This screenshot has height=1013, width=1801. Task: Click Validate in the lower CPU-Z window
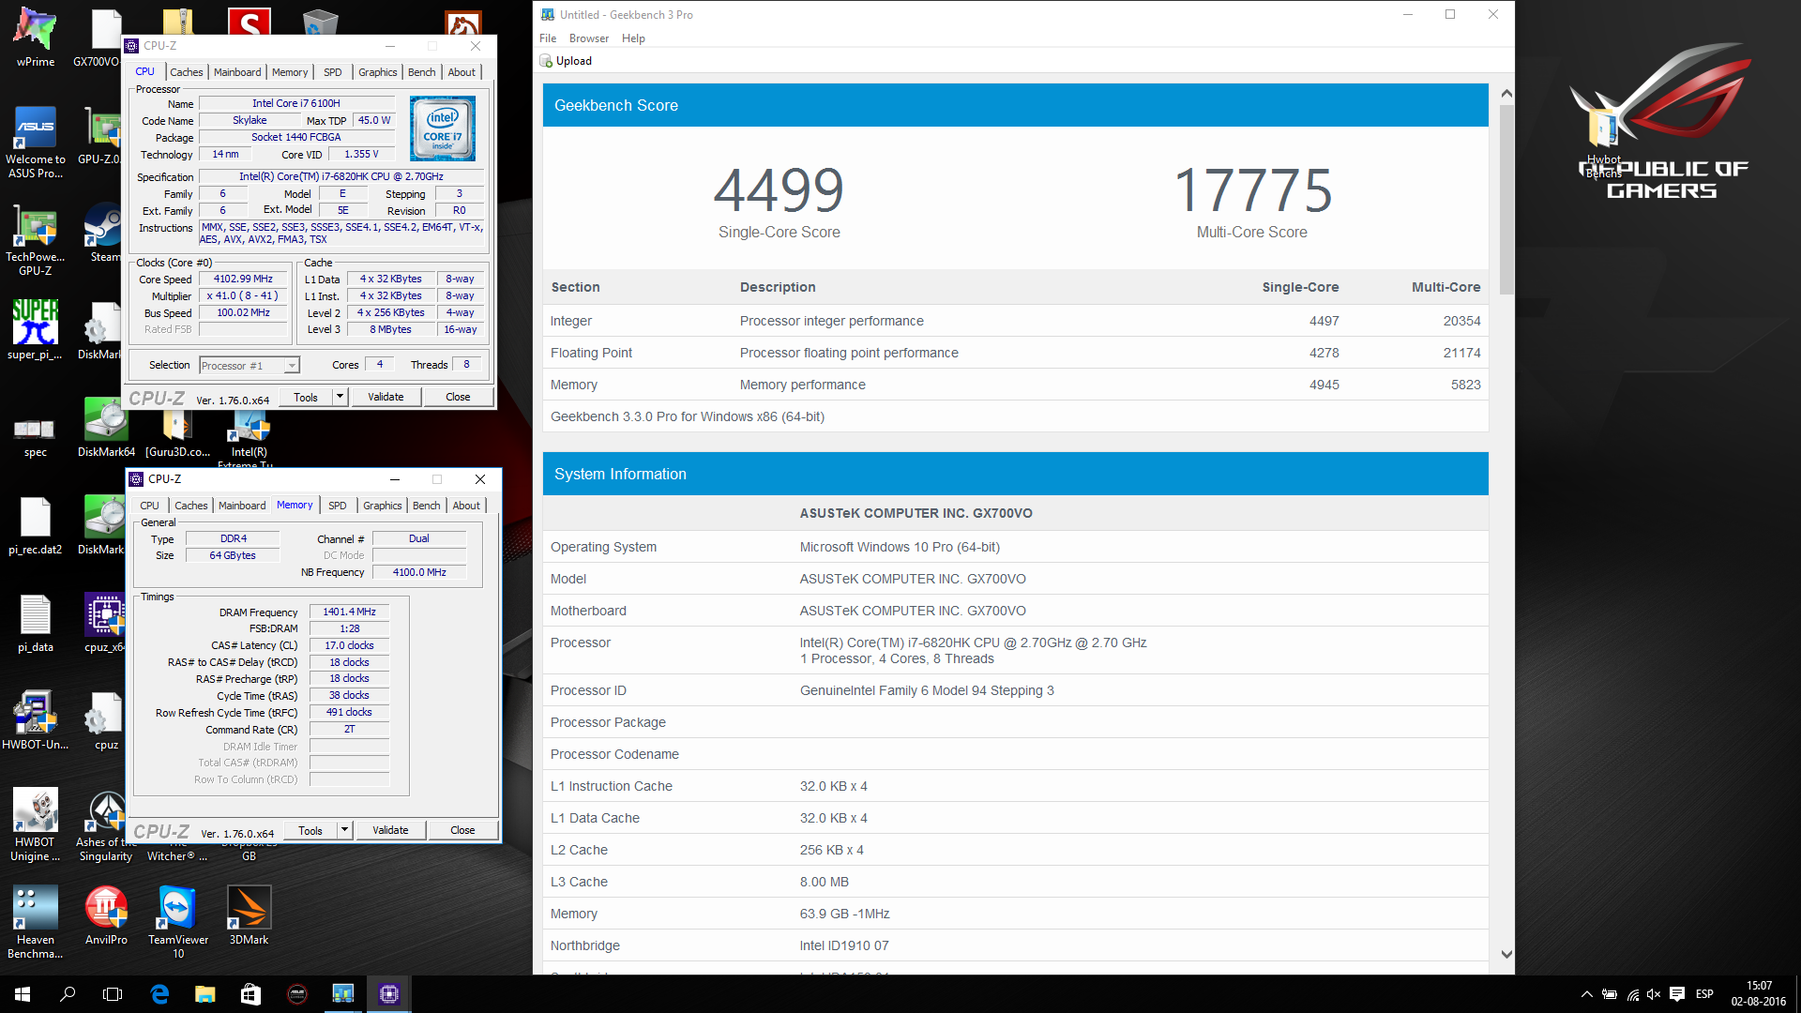pos(390,830)
